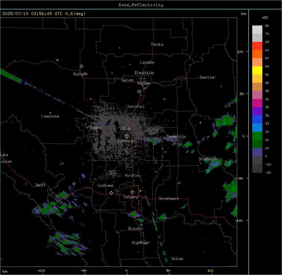The image size is (282, 275).
Task: Select the magenta 39-42 dBZ swatch
Action: (257, 103)
